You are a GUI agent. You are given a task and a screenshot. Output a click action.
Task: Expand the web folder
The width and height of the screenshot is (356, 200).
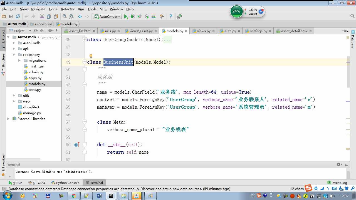pyautogui.click(x=14, y=101)
